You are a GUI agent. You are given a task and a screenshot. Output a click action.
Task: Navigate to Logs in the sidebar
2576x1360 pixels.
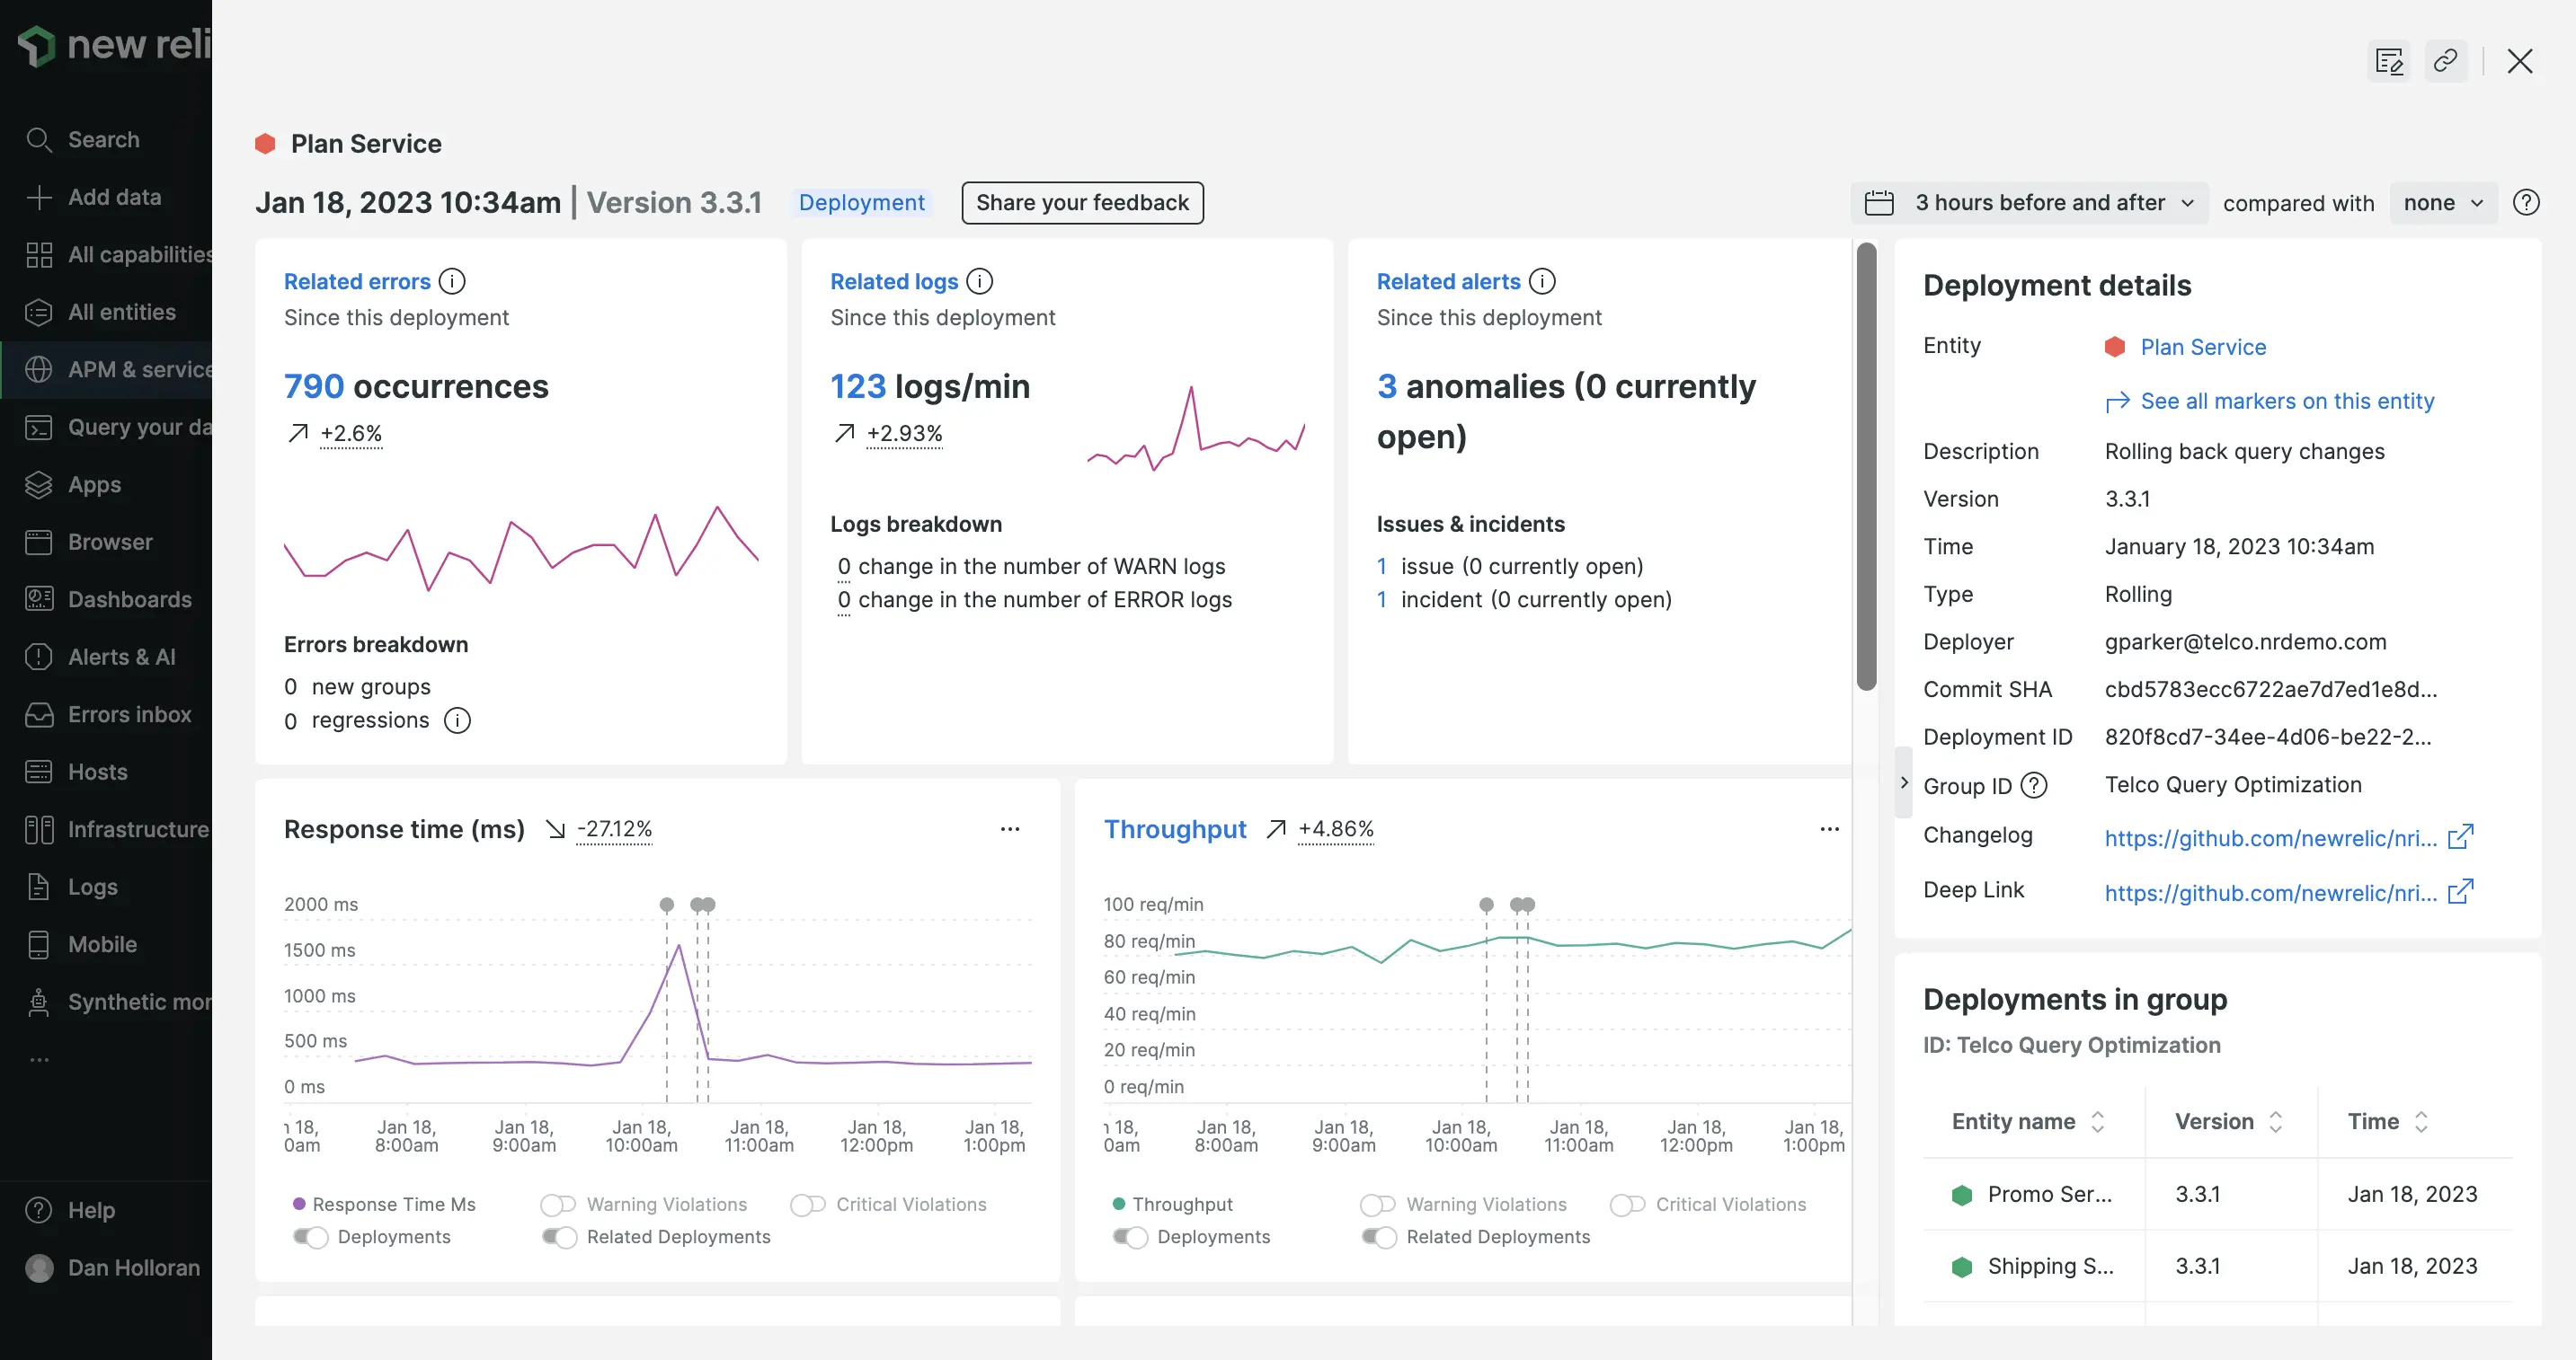39,887
